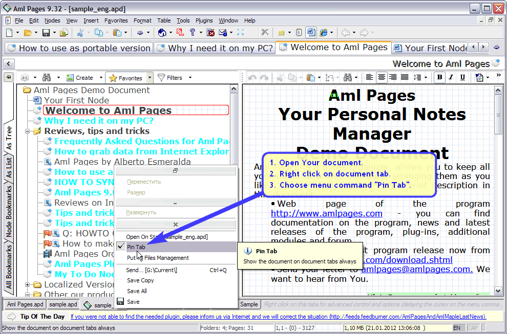507x334 pixels.
Task: Click the editor binoculars find icon
Action: 348,78
